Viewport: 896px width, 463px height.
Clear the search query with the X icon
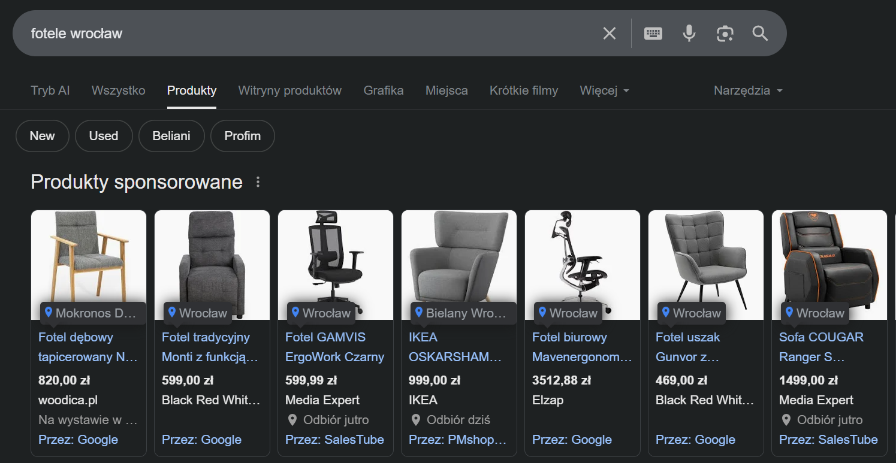tap(610, 33)
